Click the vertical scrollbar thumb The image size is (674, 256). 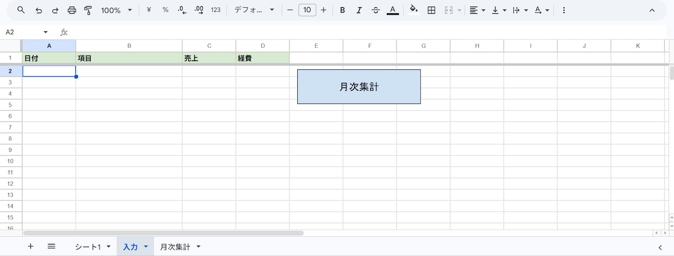point(671,73)
